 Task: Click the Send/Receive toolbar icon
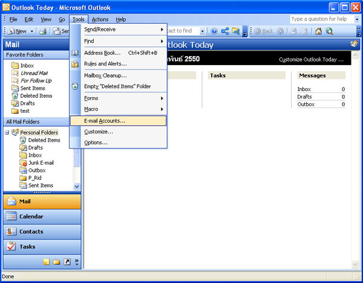tap(57, 31)
